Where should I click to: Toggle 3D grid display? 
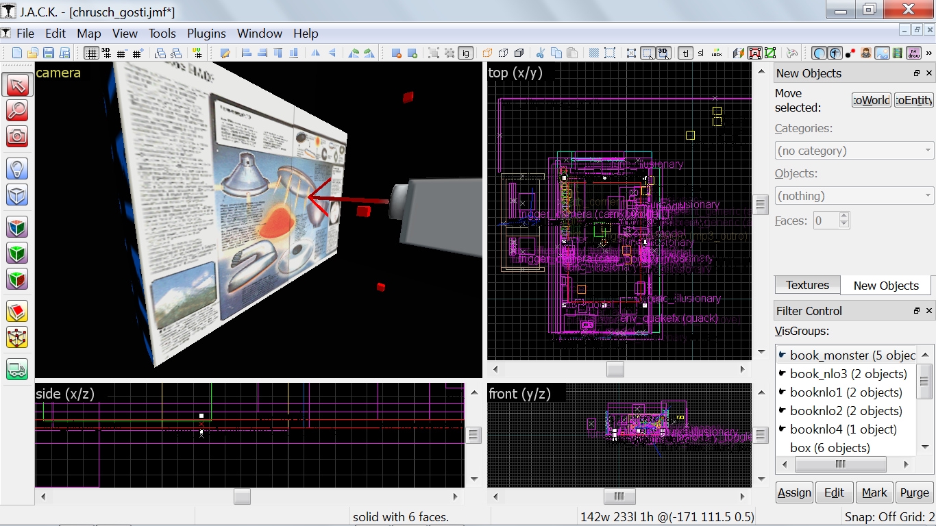(106, 53)
